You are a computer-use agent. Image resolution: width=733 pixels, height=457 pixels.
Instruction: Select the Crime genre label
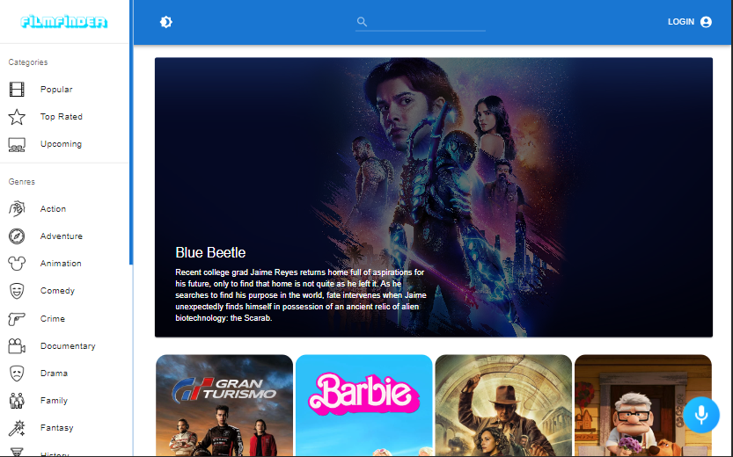(x=53, y=318)
